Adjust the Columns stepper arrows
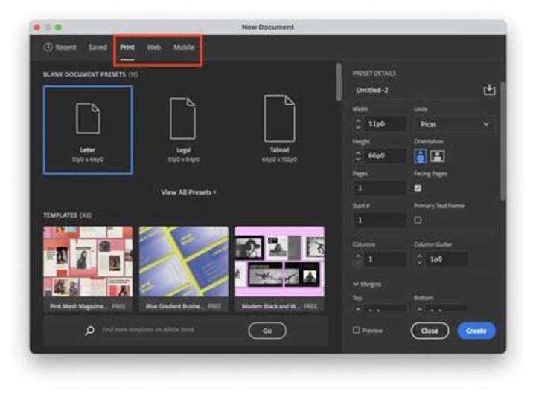The height and width of the screenshot is (393, 536). [358, 259]
